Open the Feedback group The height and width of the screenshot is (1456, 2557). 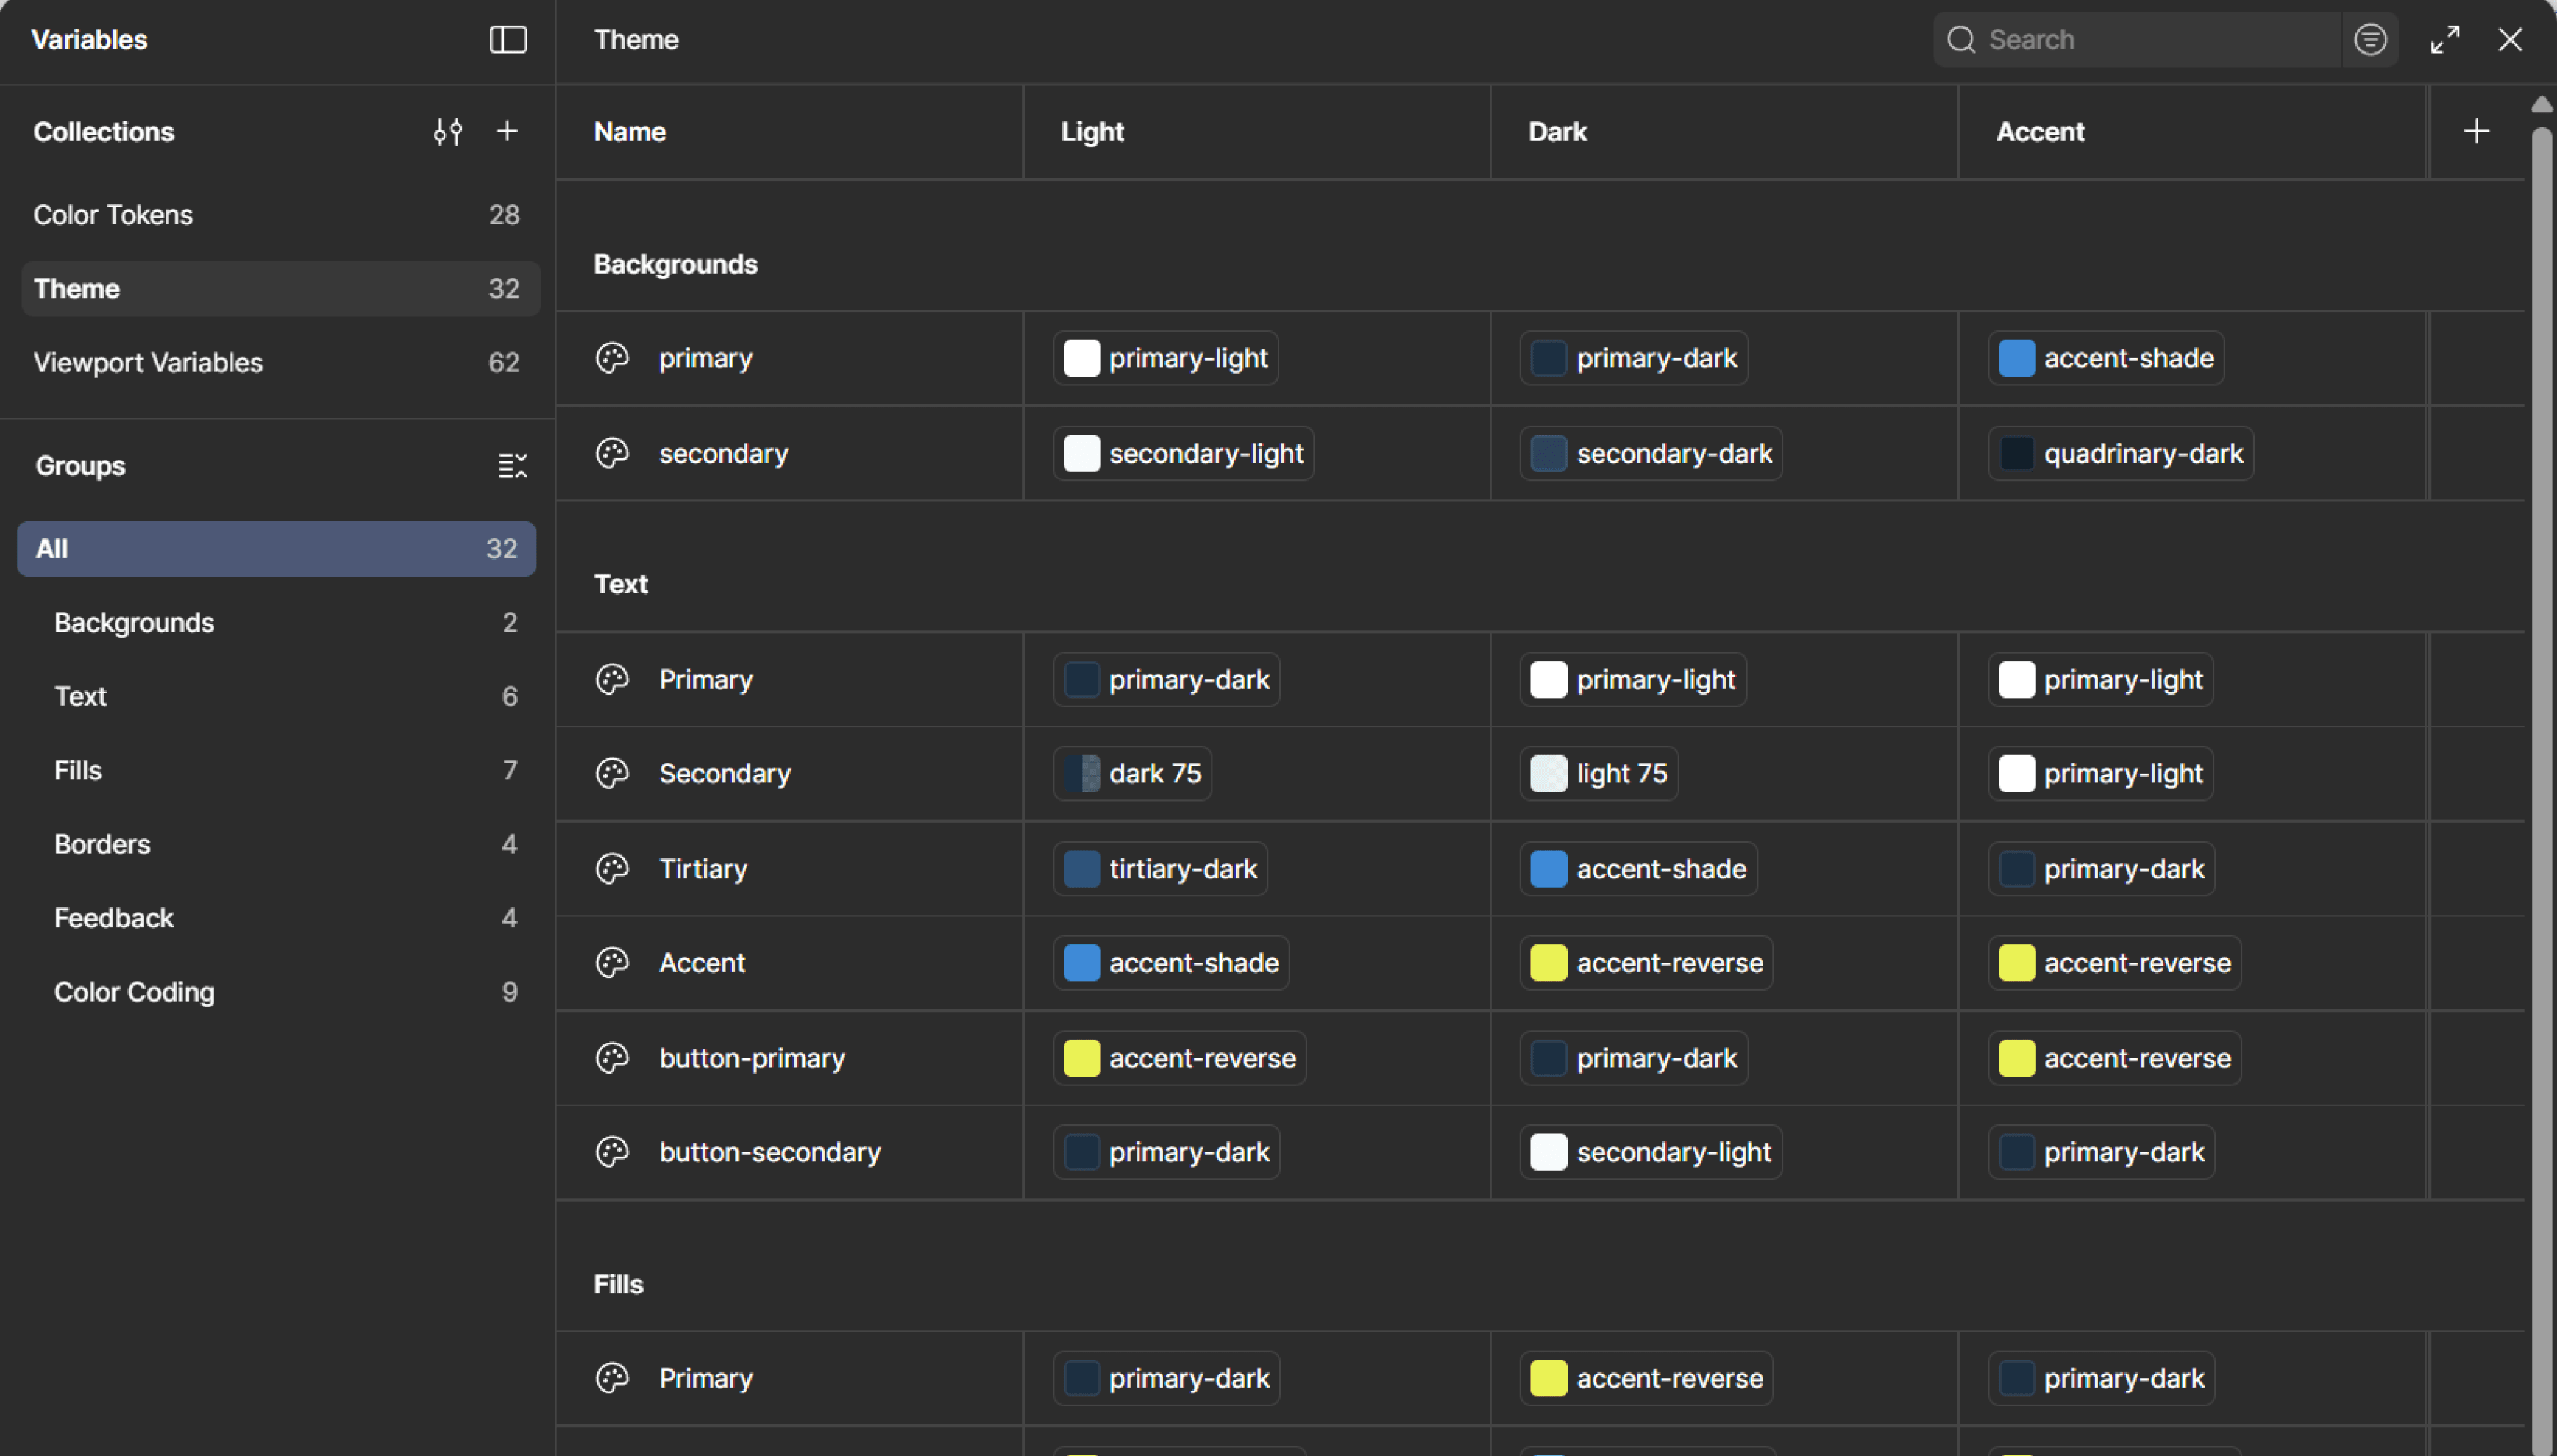[114, 918]
